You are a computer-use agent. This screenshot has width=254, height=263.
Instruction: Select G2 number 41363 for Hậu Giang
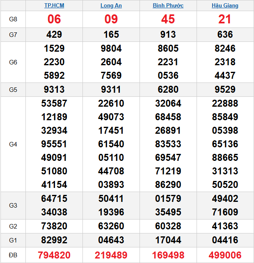coord(225,226)
